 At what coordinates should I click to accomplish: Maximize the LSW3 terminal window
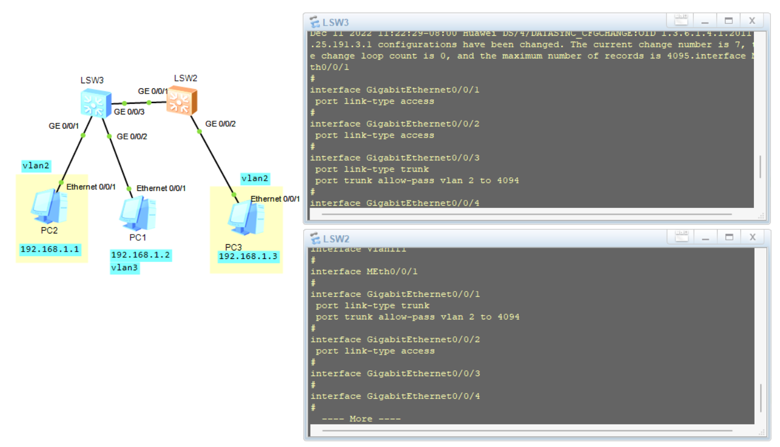728,21
